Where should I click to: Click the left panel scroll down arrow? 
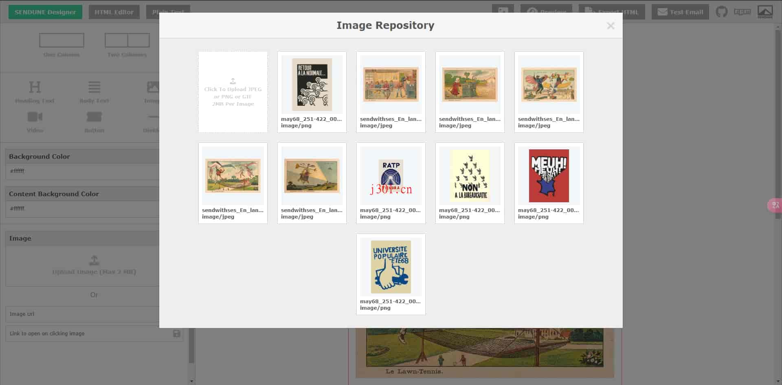pyautogui.click(x=192, y=381)
